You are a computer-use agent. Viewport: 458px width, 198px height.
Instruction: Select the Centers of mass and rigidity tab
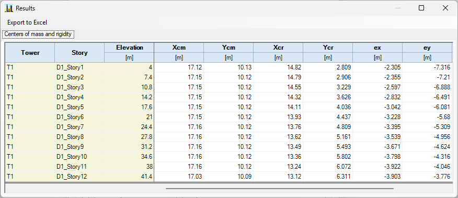point(38,34)
